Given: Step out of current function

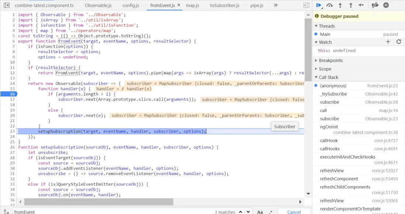Looking at the screenshot, I should [351, 5].
